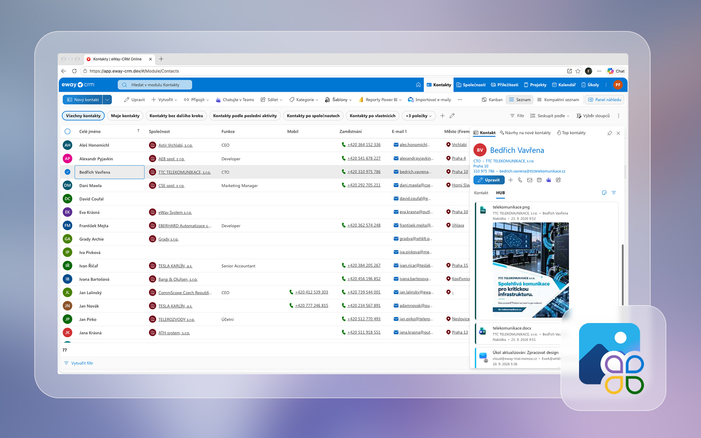Select the Seznam list view
This screenshot has height=438, width=701.
520,100
